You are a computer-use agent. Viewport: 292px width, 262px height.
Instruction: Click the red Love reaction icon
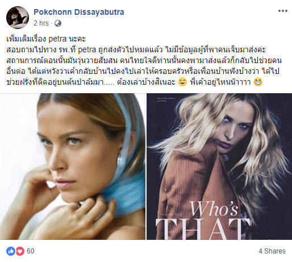coord(20,251)
